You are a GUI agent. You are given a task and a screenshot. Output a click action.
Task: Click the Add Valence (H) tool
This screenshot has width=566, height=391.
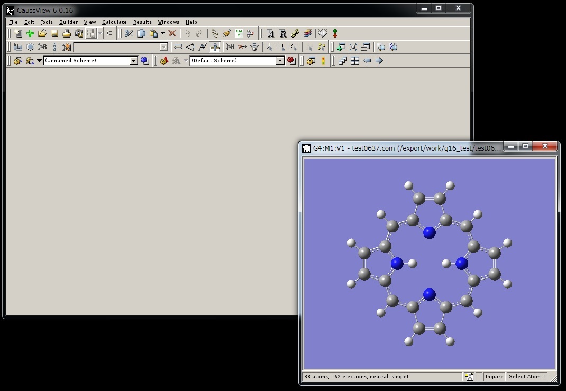pos(230,47)
